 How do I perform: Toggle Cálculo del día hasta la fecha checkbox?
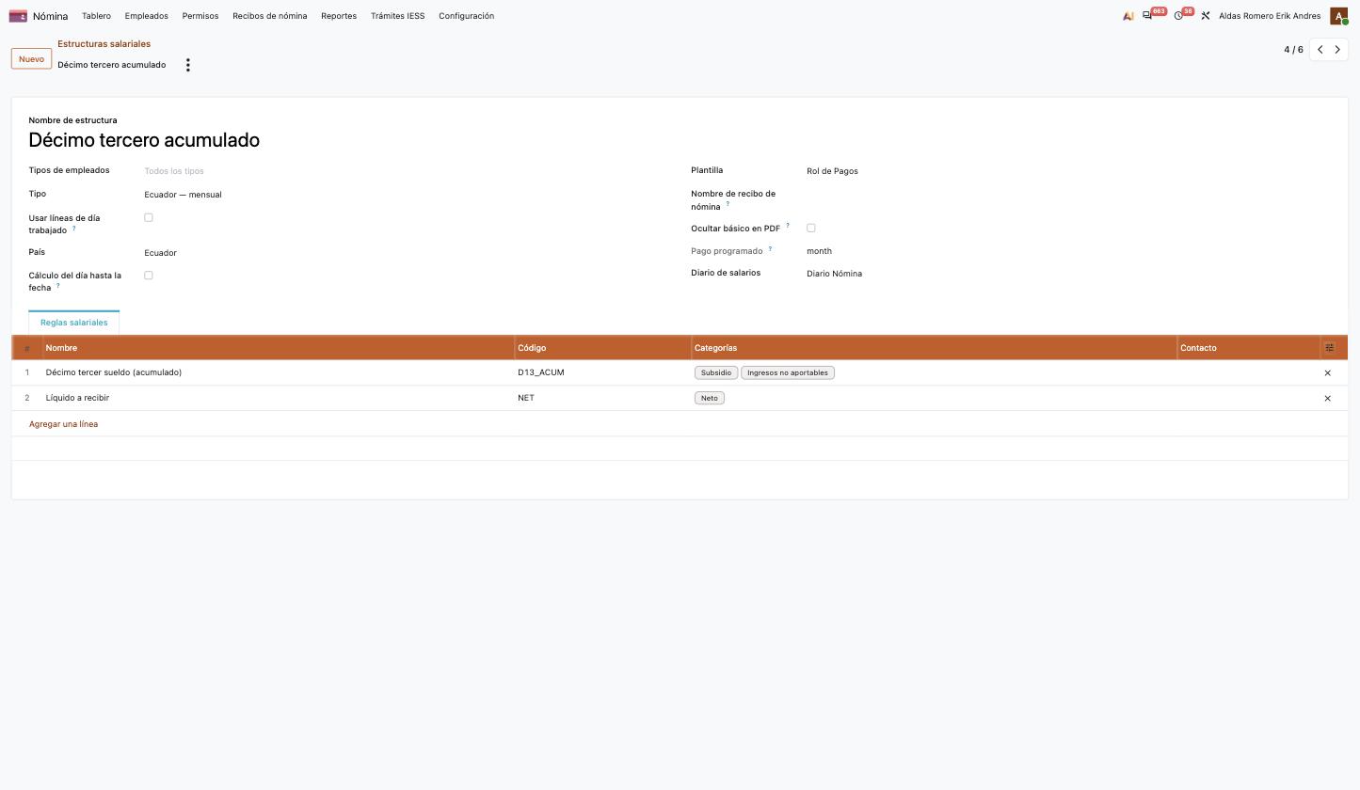149,276
